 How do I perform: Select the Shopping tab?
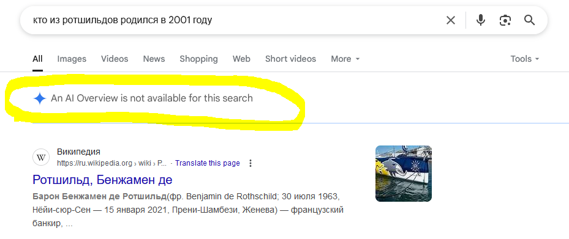point(198,59)
